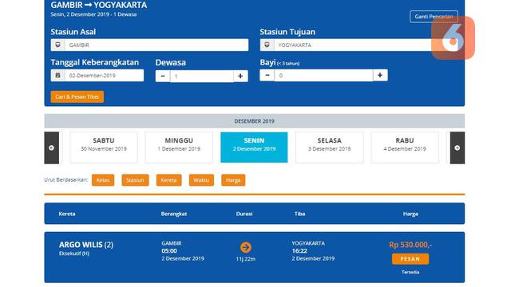Increase Dewasa passenger count
Image resolution: width=511 pixels, height=287 pixels.
click(240, 77)
